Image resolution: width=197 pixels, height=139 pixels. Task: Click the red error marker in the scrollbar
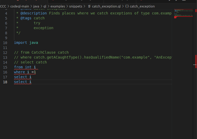pos(195,59)
